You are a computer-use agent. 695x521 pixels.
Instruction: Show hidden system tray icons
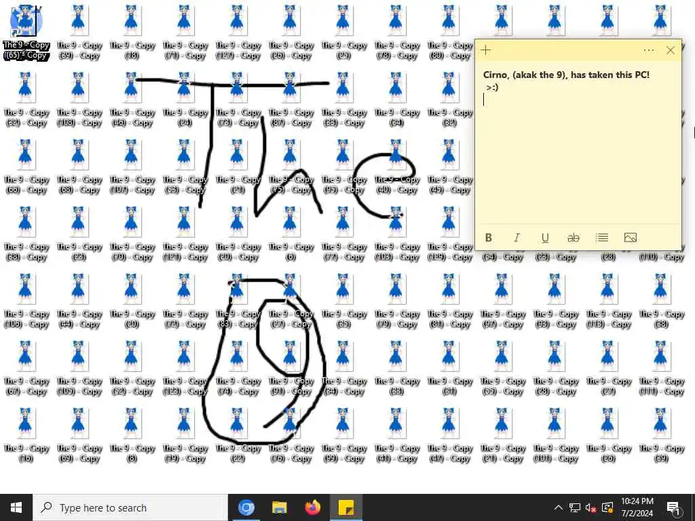tap(559, 507)
